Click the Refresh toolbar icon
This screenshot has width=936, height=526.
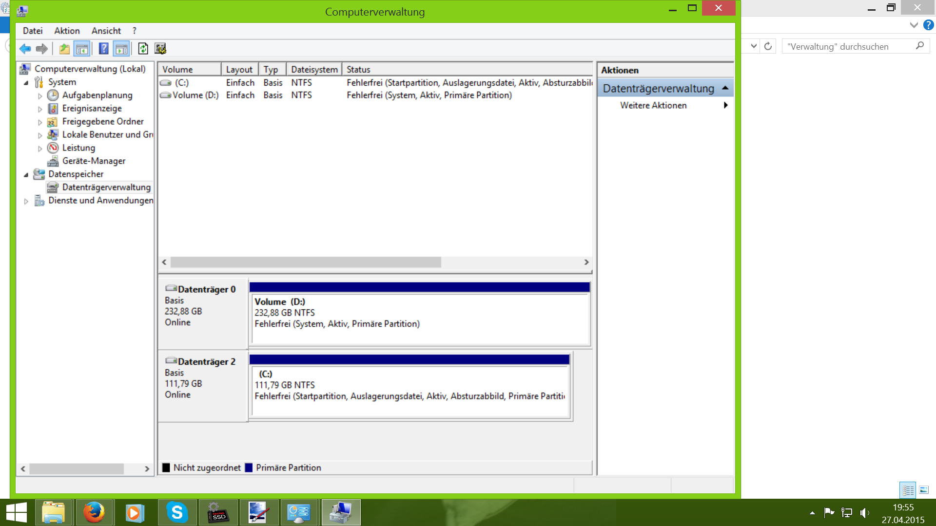point(143,49)
